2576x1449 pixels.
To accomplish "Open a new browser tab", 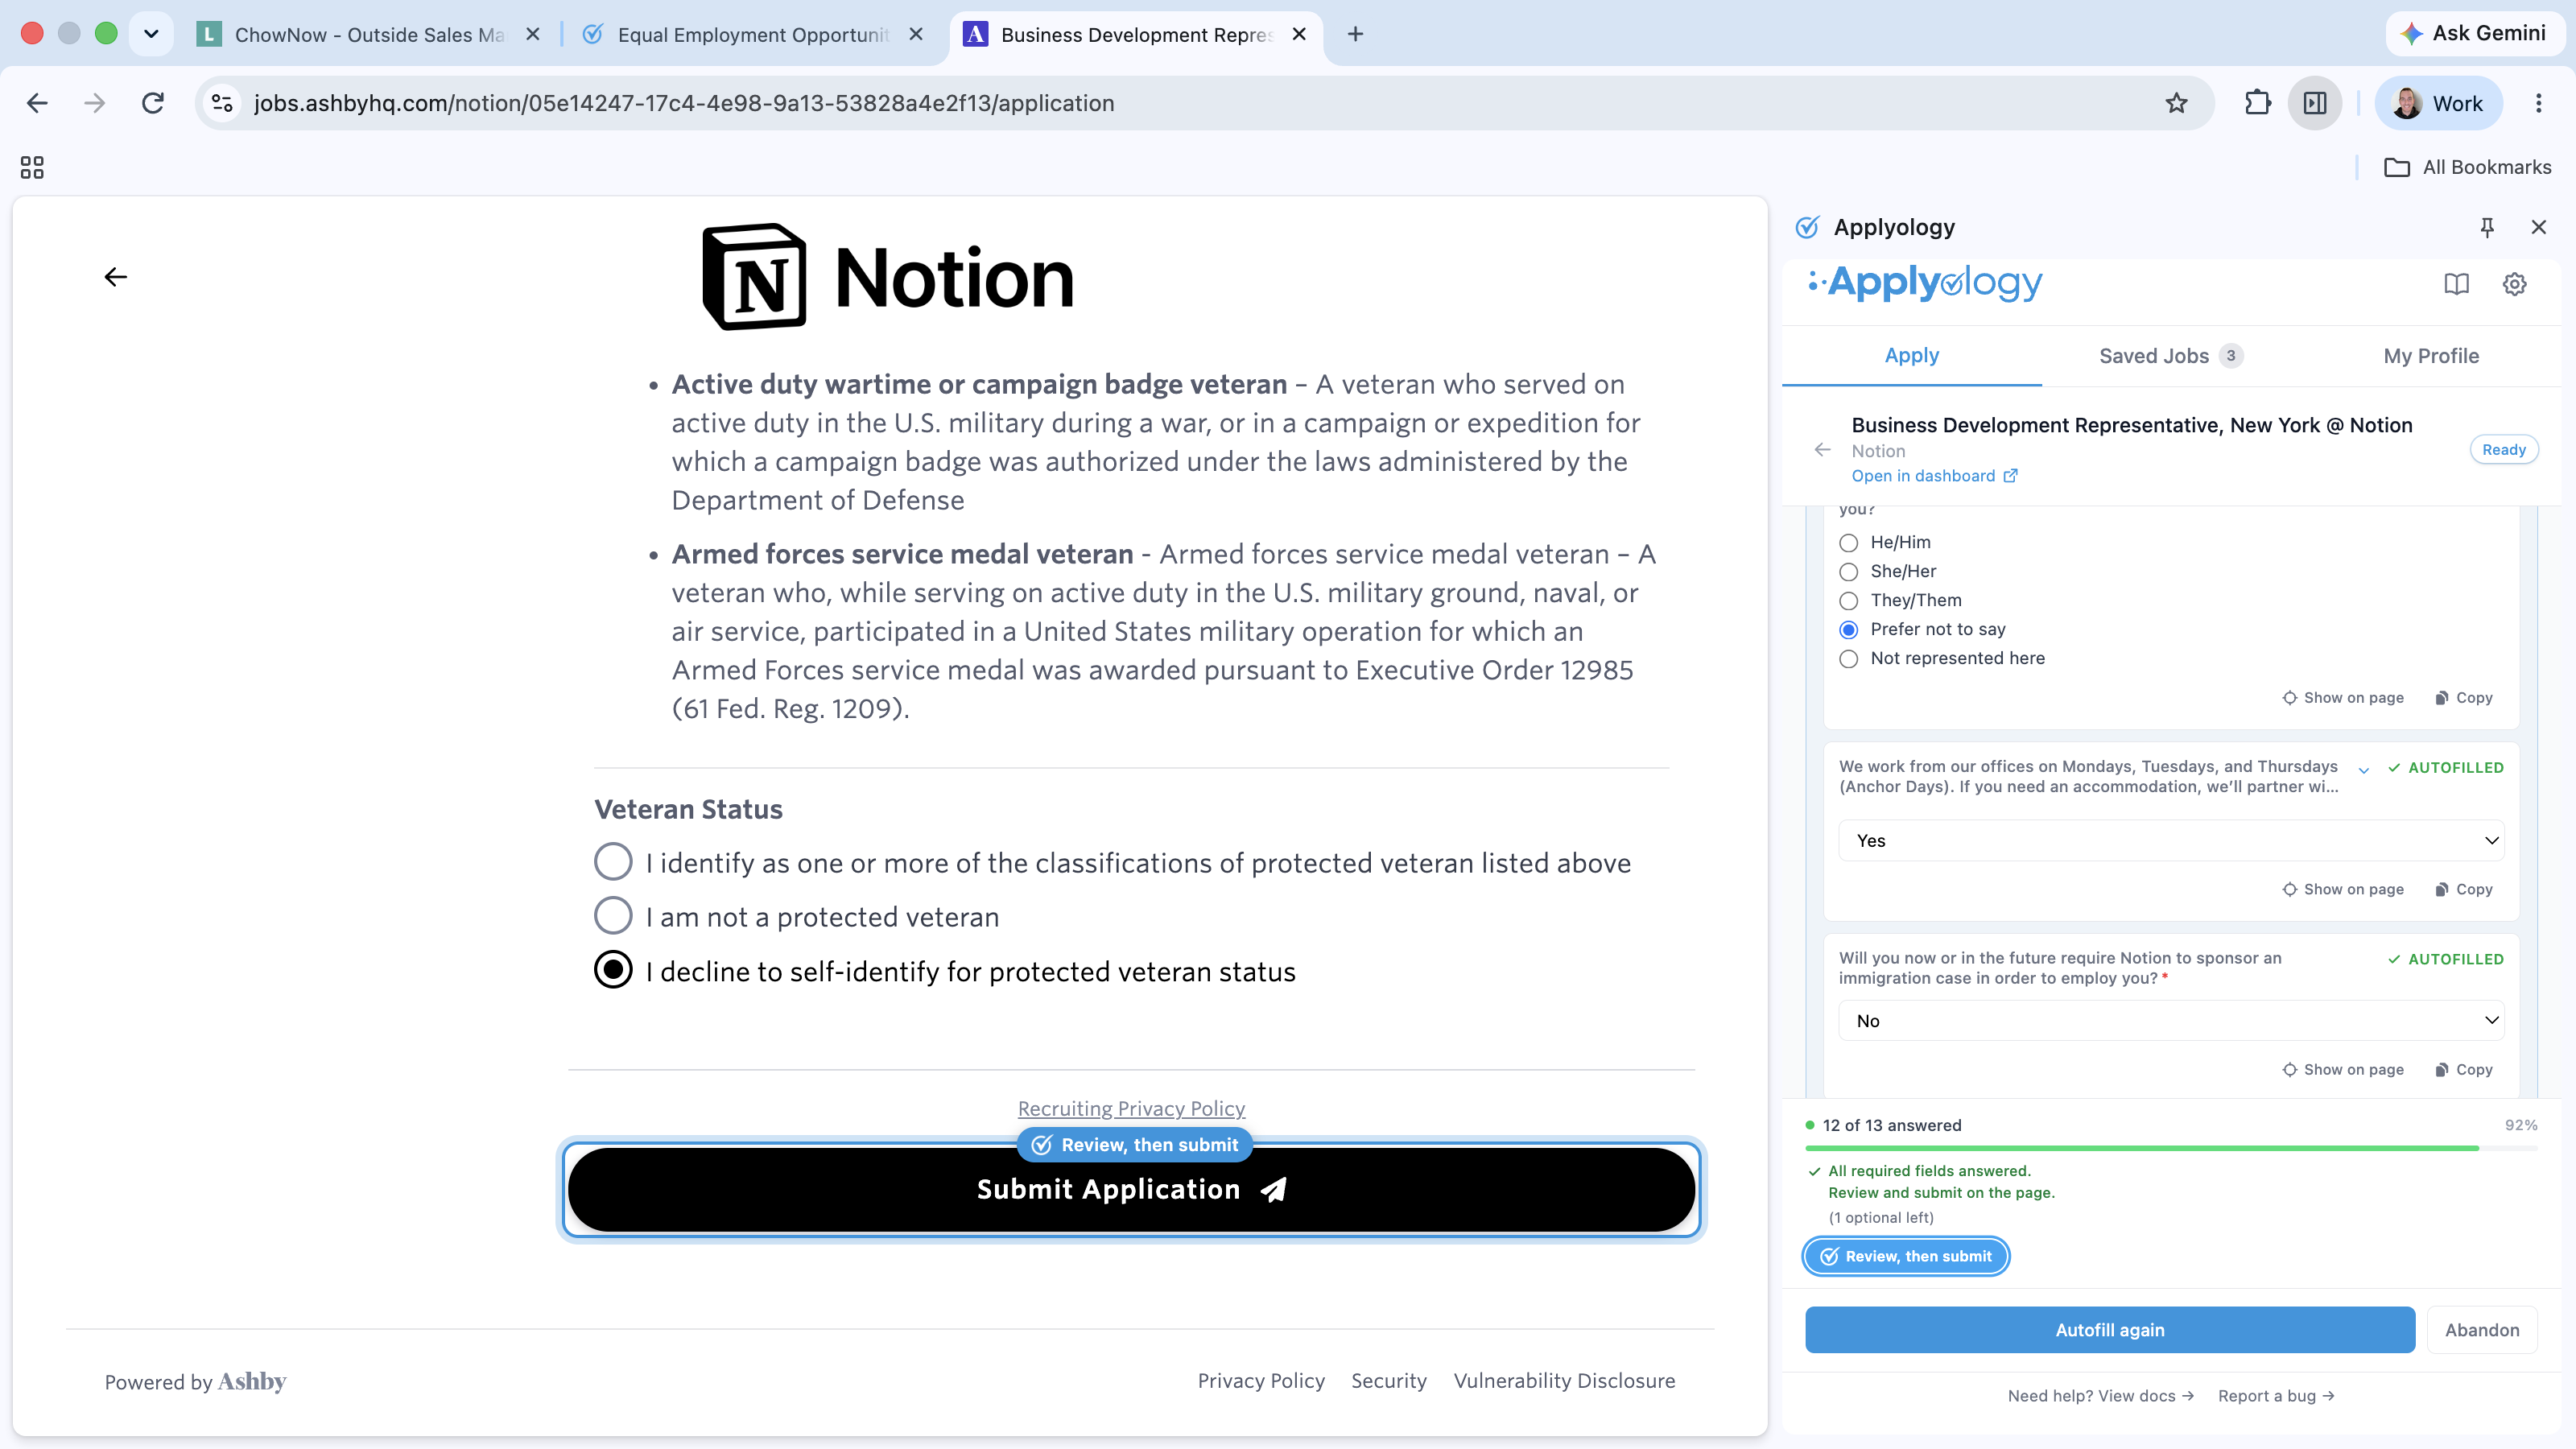I will [x=1355, y=34].
